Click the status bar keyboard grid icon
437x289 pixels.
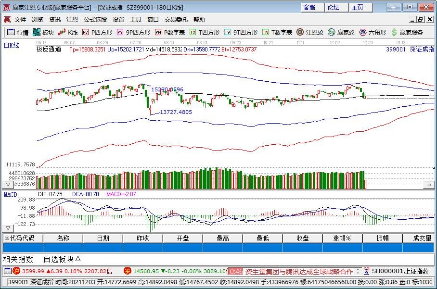click(8, 271)
